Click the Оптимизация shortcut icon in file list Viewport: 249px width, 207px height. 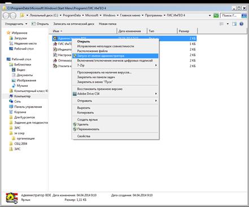tap(55, 60)
